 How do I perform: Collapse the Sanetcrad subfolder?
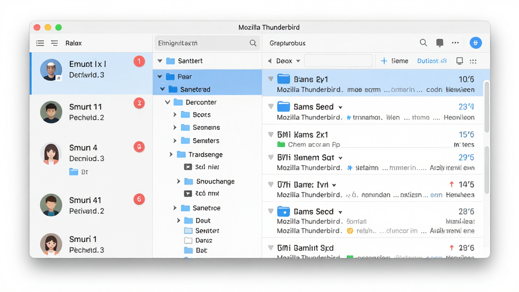(x=163, y=89)
